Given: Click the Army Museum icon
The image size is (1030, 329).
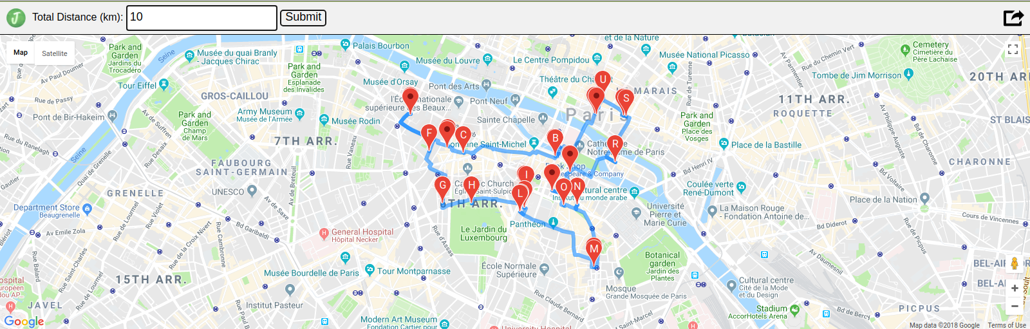Looking at the screenshot, I should [x=299, y=114].
